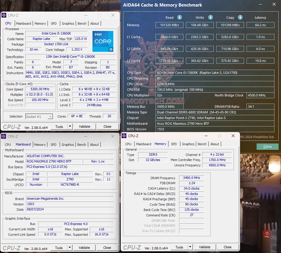This screenshot has height=253, width=281.
Task: Click motherboard Model ROG MAXIMUS Z790 HERO BTF
Action: coord(54,161)
